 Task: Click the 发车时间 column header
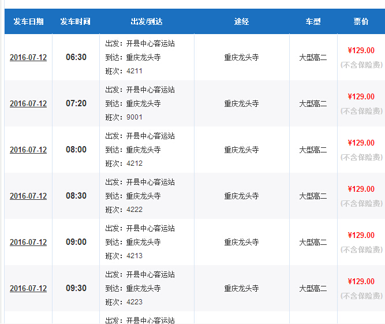pyautogui.click(x=76, y=21)
